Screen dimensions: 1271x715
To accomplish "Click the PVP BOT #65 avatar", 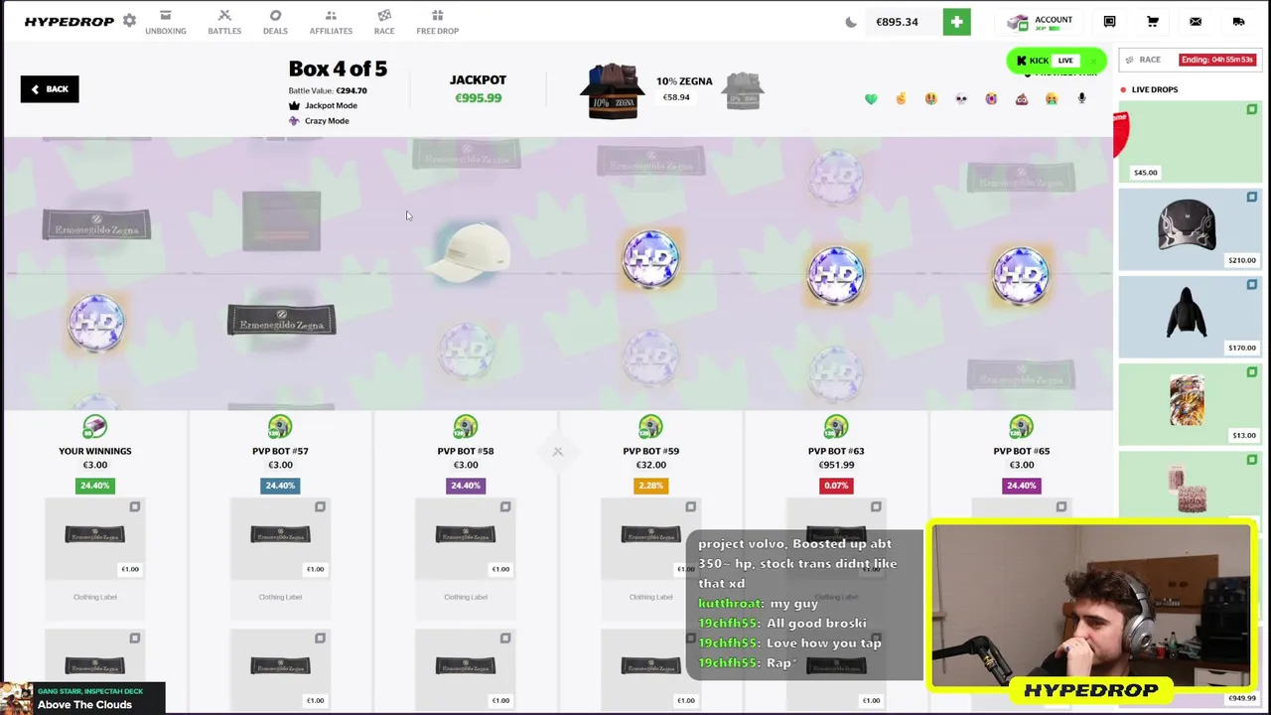I will (x=1021, y=427).
